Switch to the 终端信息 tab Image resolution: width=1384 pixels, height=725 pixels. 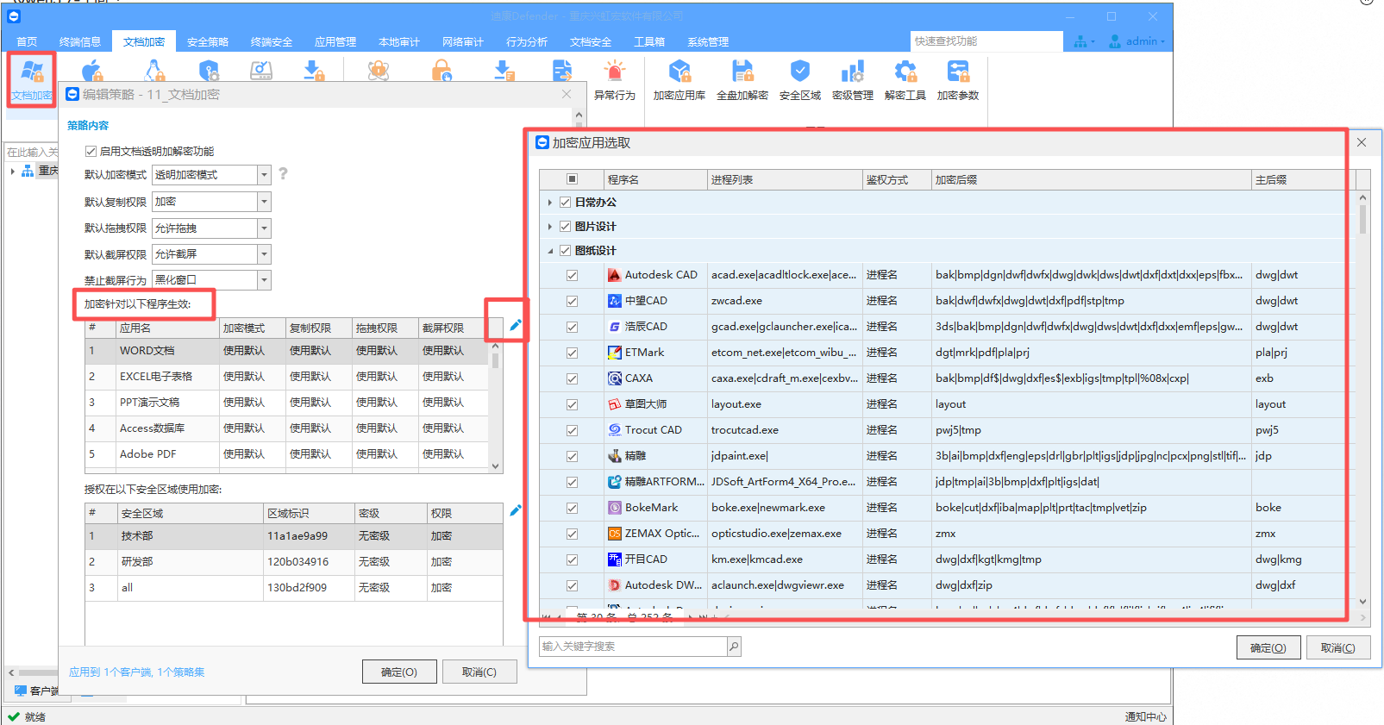(x=80, y=41)
